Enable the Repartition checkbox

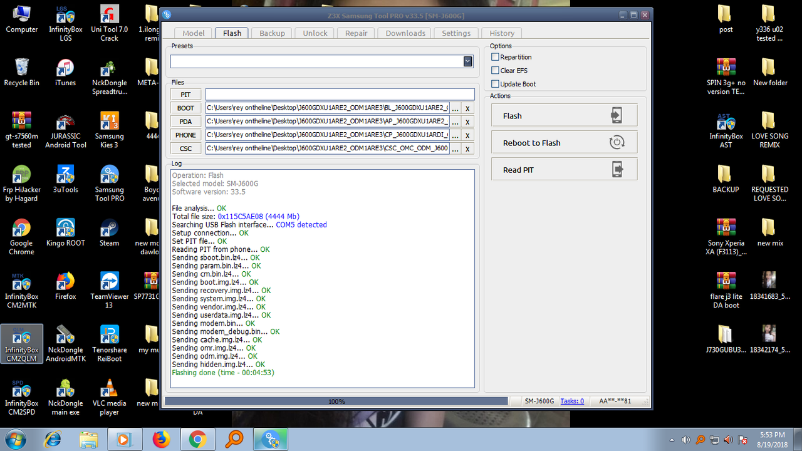tap(496, 57)
